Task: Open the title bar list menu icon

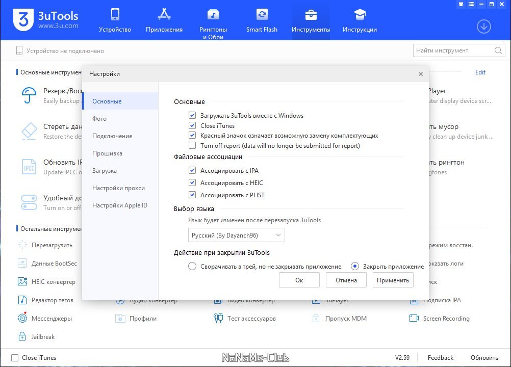Action: pos(471,4)
